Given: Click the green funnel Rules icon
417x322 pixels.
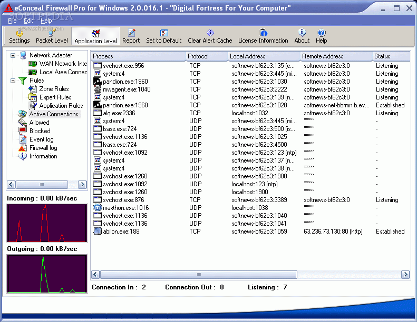Looking at the screenshot, I should 23,80.
